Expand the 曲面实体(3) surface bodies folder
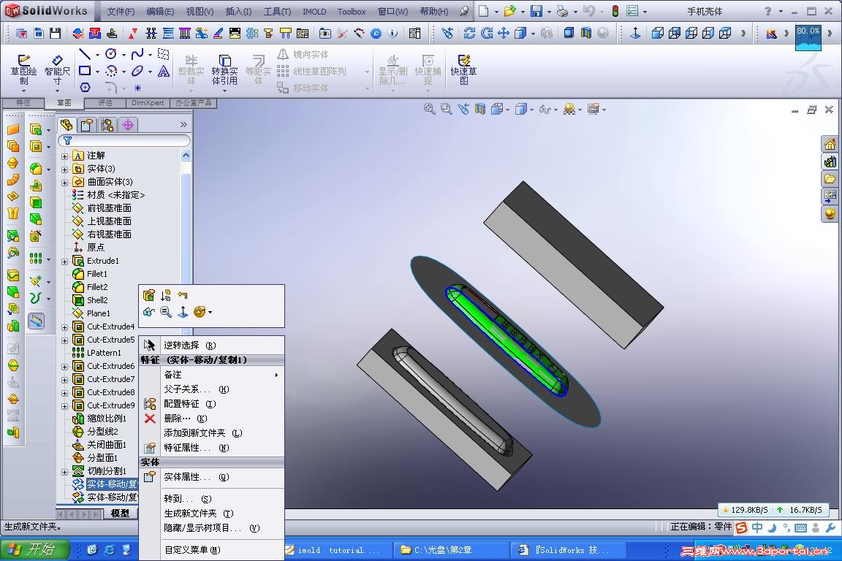842x561 pixels. pyautogui.click(x=64, y=183)
